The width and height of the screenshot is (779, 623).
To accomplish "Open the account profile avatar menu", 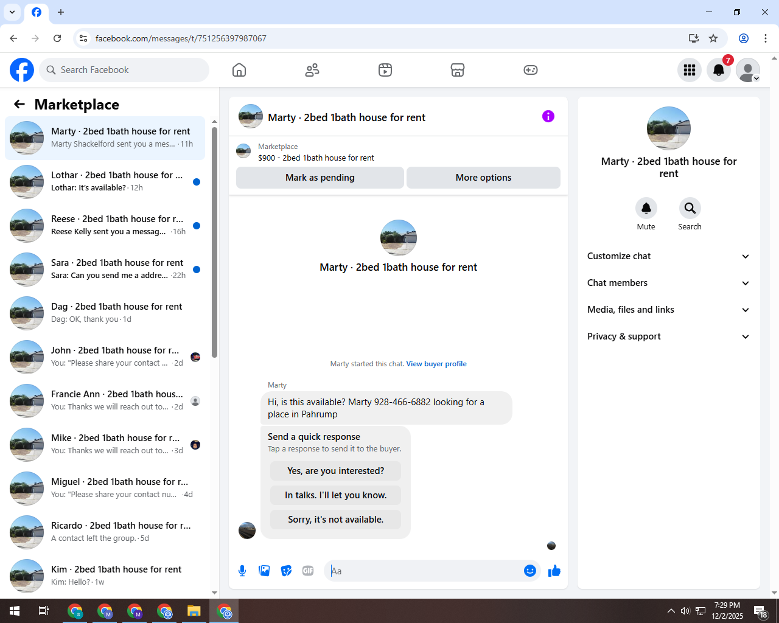I will tap(748, 70).
